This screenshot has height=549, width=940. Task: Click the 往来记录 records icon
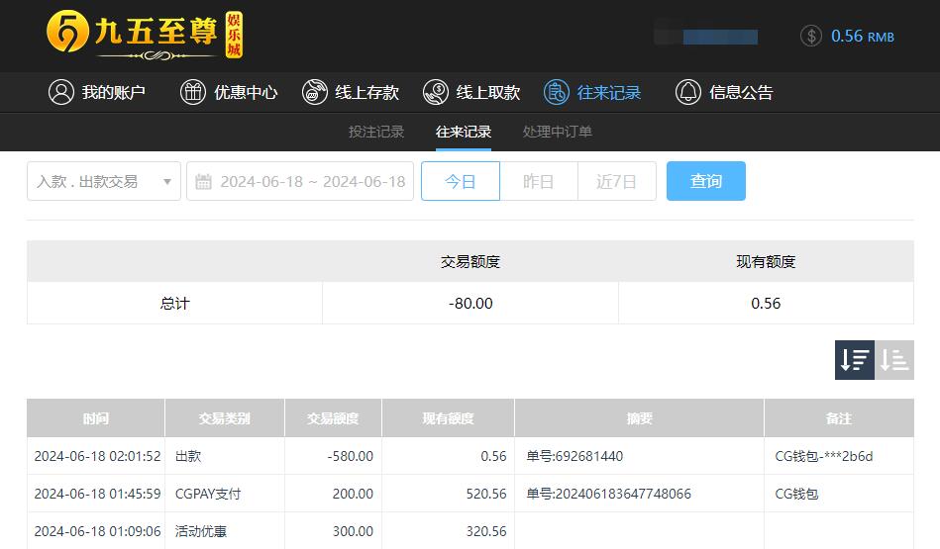pyautogui.click(x=557, y=92)
